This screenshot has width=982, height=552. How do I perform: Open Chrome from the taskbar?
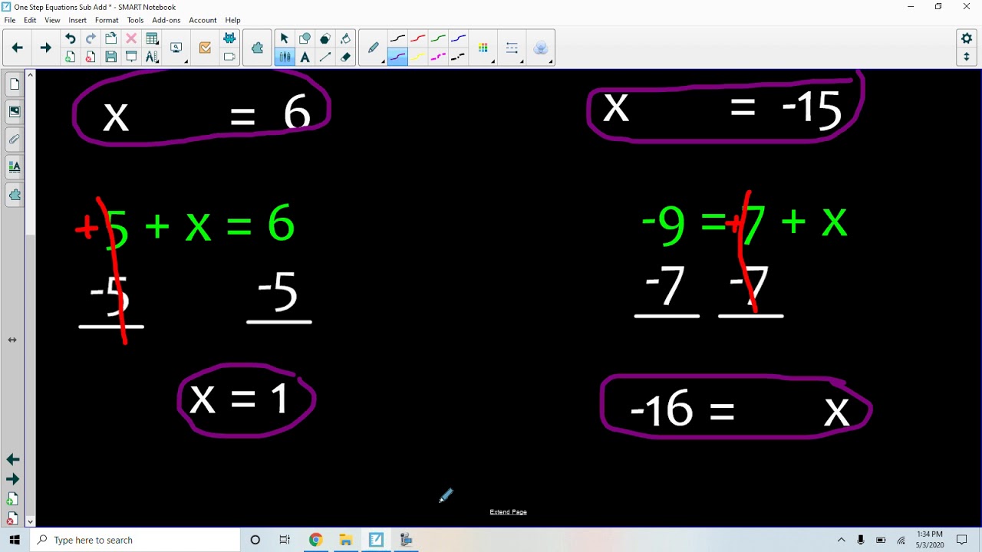tap(316, 540)
